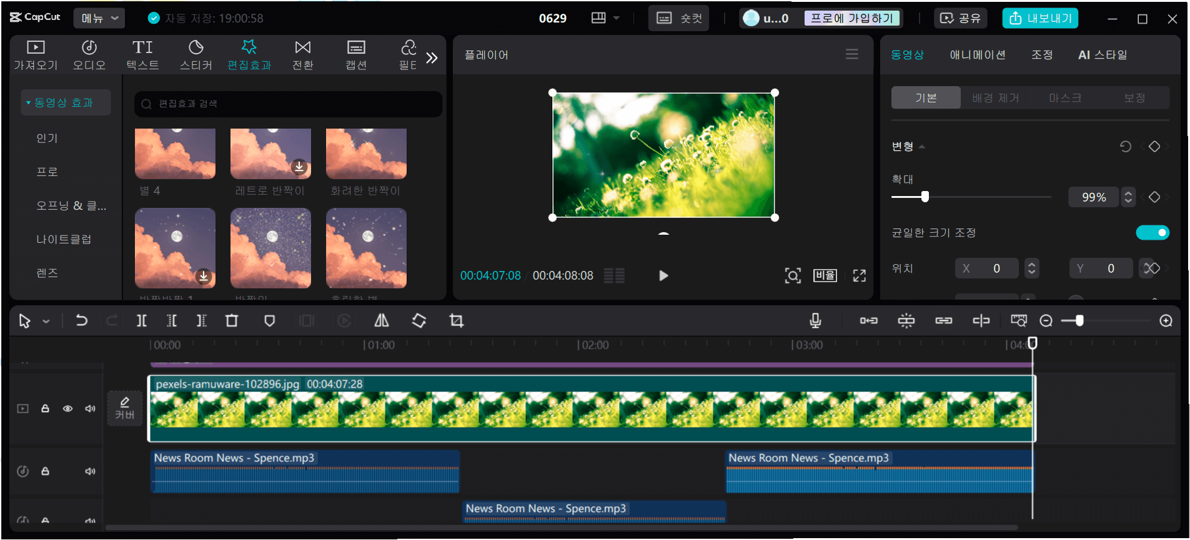
Task: Click the 공유 share button
Action: click(960, 18)
